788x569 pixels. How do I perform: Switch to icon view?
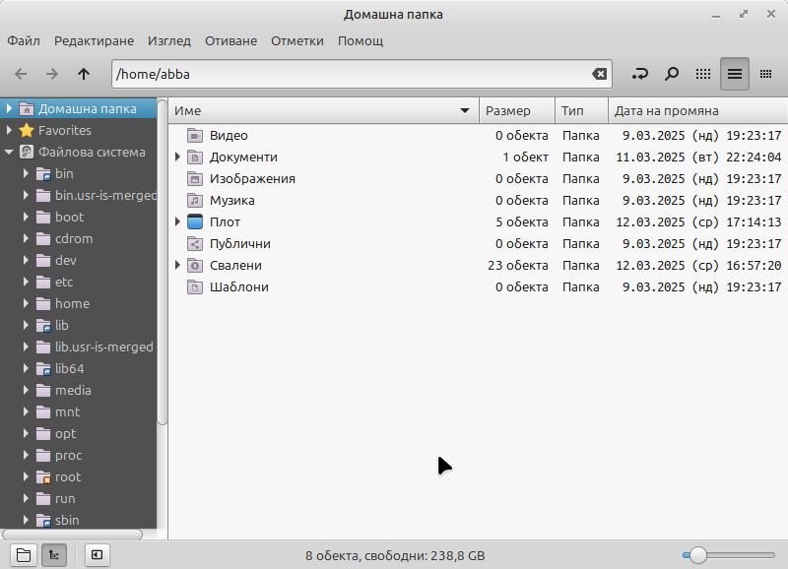[703, 75]
